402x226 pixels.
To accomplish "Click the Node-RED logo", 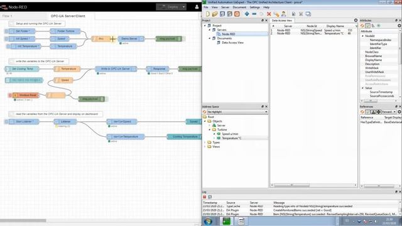I will click(4, 7).
